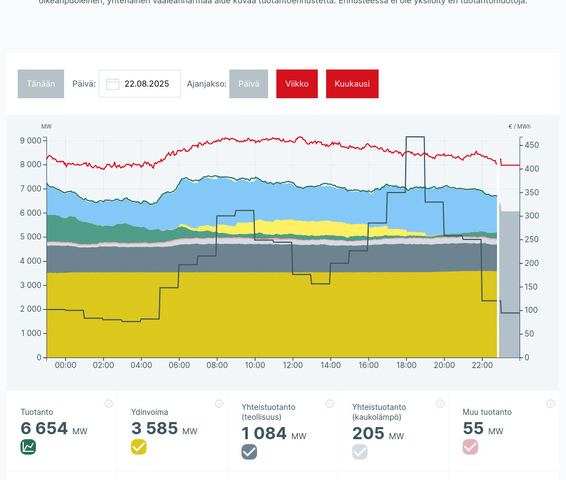Toggle the green Tuotanto line chart icon
This screenshot has width=566, height=480.
[x=28, y=447]
